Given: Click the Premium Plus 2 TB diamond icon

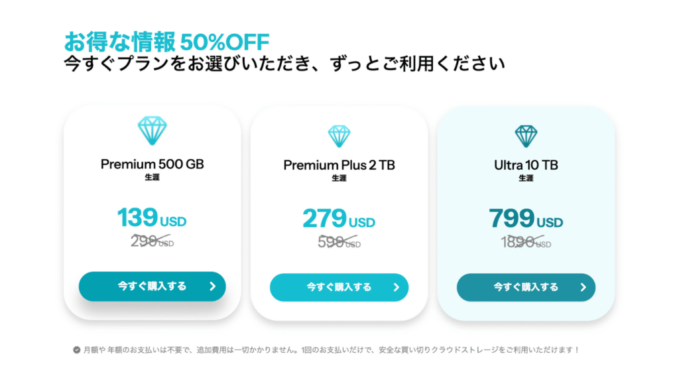Looking at the screenshot, I should [x=339, y=136].
